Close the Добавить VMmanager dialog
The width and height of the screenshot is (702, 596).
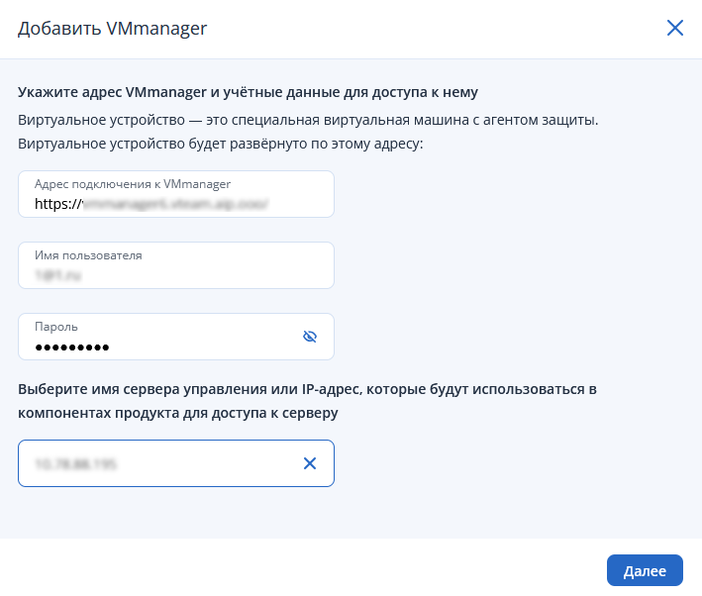[x=674, y=28]
